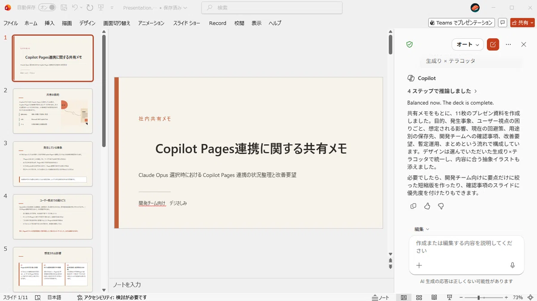Switch to Slide Sorter view icon

419,297
